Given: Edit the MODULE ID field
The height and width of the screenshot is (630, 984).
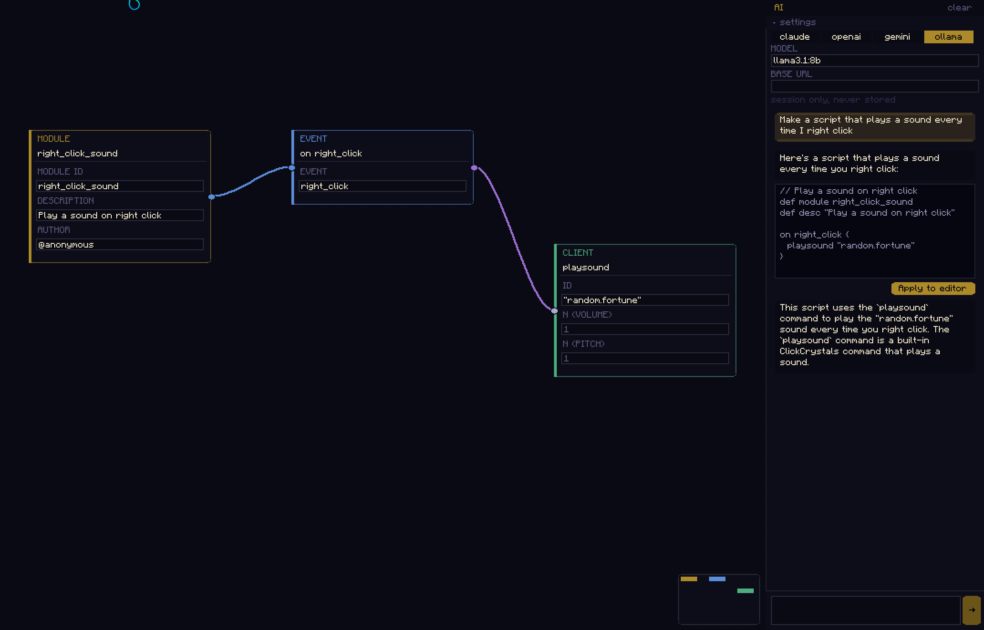Looking at the screenshot, I should pyautogui.click(x=120, y=186).
